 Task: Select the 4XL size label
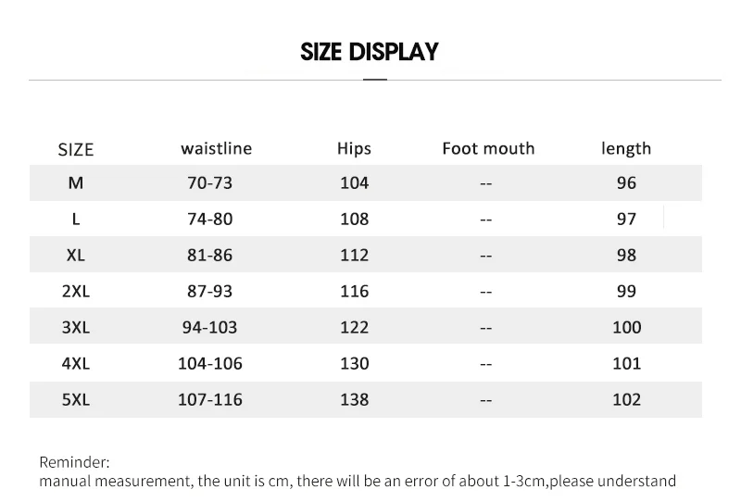tap(76, 363)
